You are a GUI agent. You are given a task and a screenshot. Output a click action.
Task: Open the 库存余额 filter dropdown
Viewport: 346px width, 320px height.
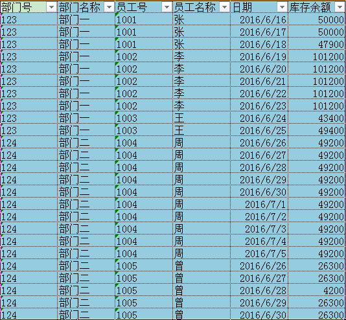click(340, 7)
